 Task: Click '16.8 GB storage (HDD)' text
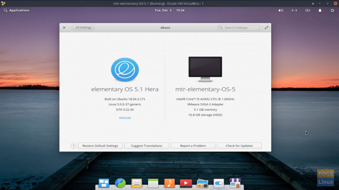tap(205, 115)
